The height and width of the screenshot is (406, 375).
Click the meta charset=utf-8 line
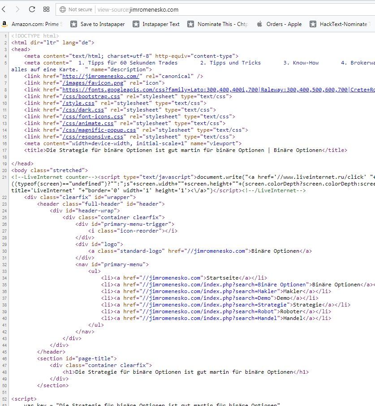click(131, 56)
